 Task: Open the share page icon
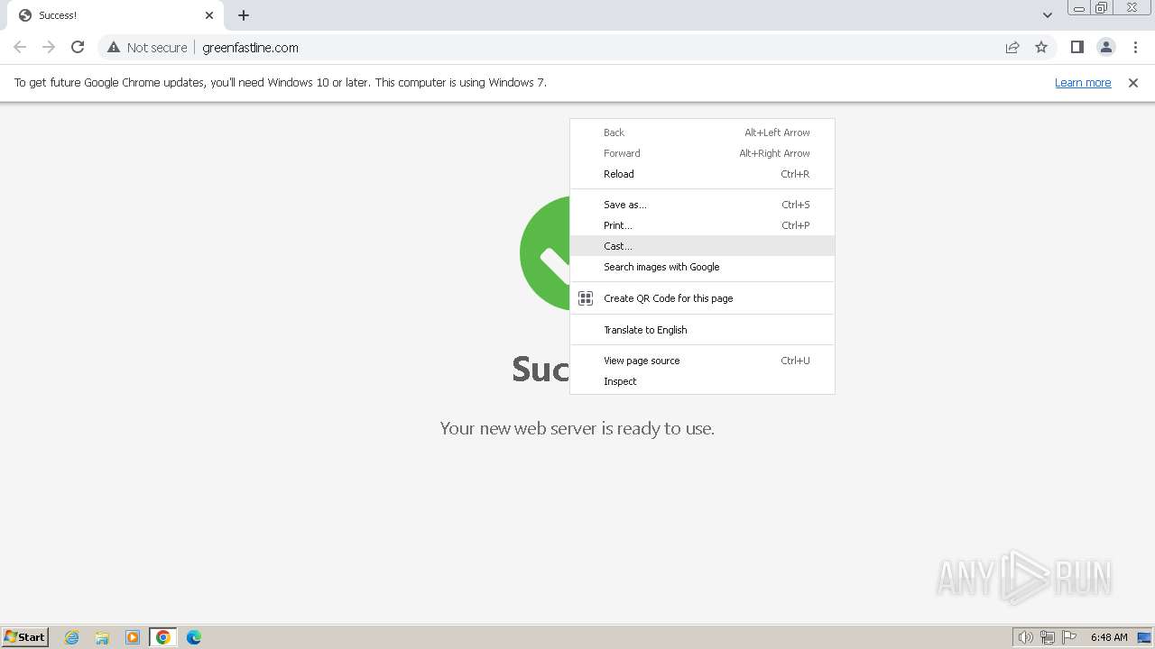[1012, 47]
